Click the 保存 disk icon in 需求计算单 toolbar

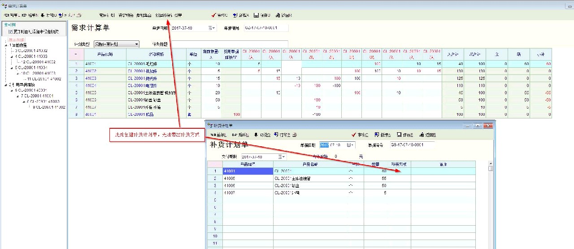pyautogui.click(x=257, y=15)
